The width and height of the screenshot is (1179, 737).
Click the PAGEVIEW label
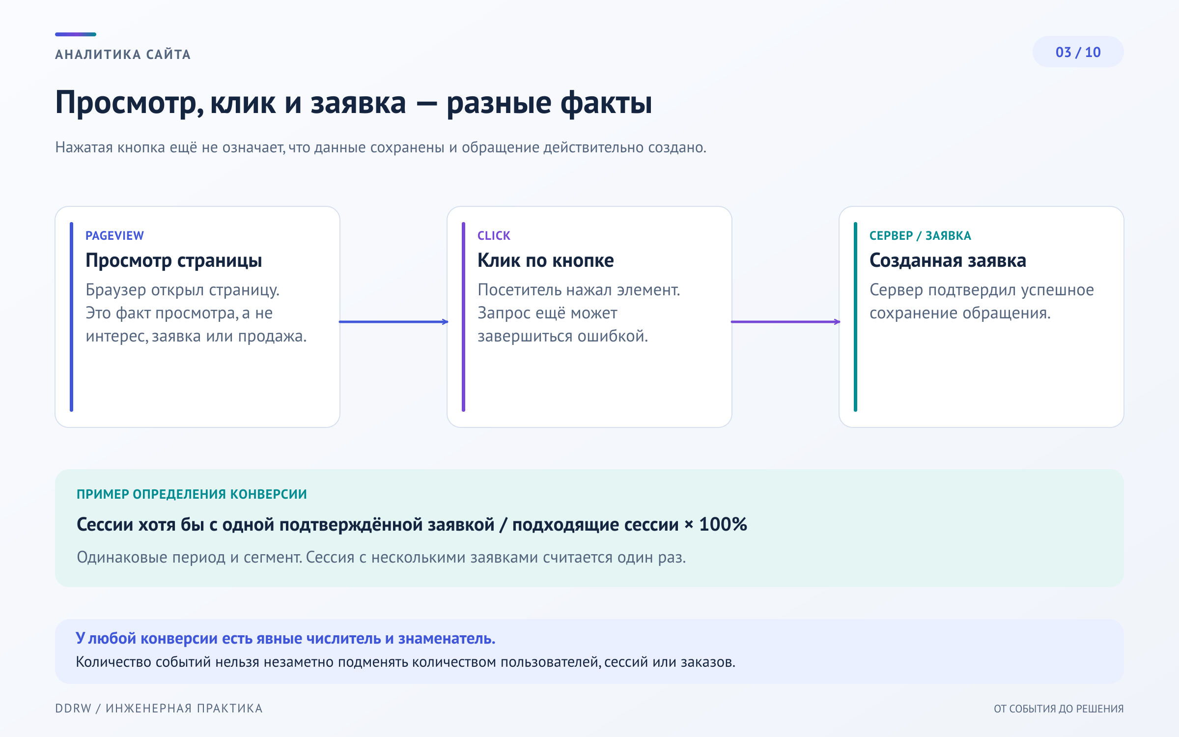(114, 236)
